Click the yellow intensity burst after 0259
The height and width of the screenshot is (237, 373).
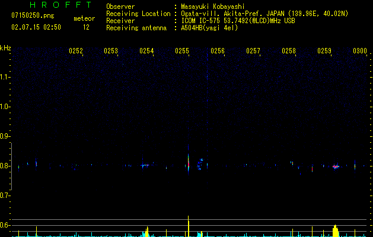click(336, 230)
